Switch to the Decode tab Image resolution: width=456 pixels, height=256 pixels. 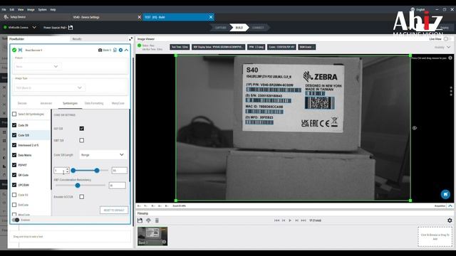tap(22, 103)
